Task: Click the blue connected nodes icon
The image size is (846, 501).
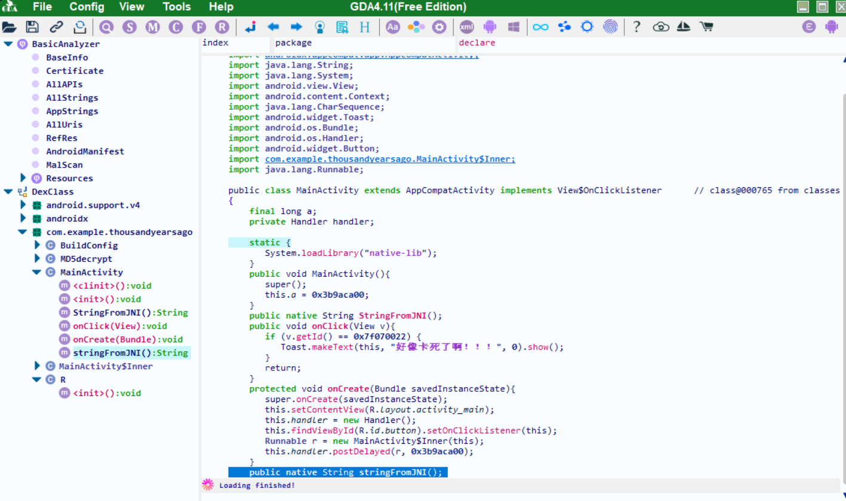Action: (564, 27)
